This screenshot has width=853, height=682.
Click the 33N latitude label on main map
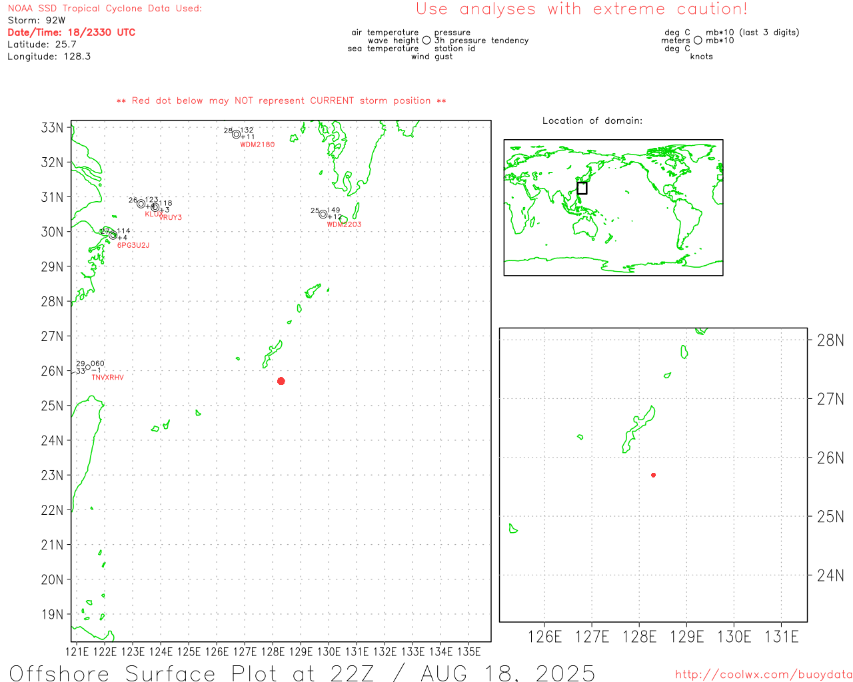point(53,128)
